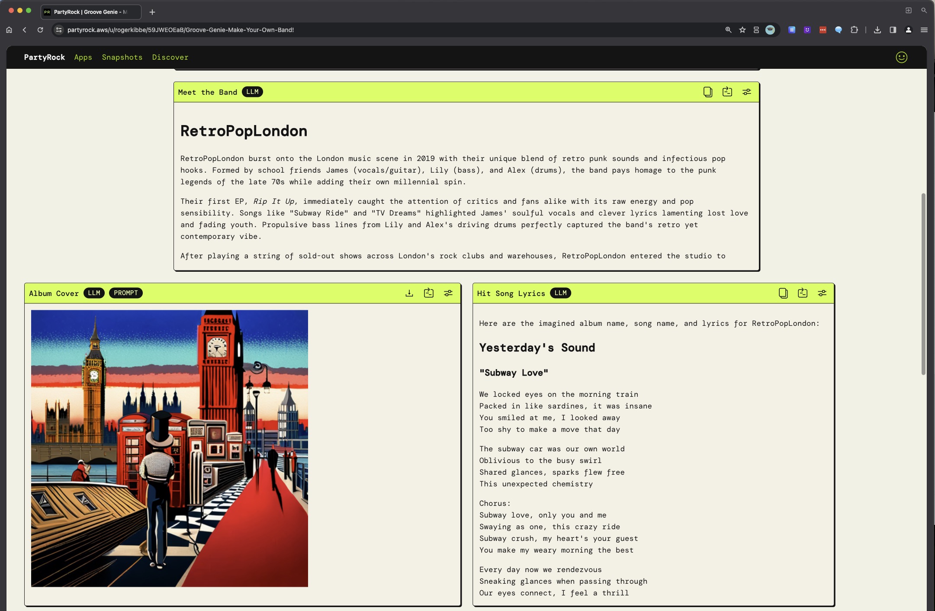This screenshot has width=935, height=611.
Task: Click the smiley profile icon in PartyRock header
Action: pyautogui.click(x=901, y=57)
